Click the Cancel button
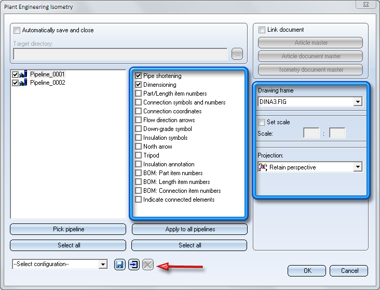 point(349,271)
